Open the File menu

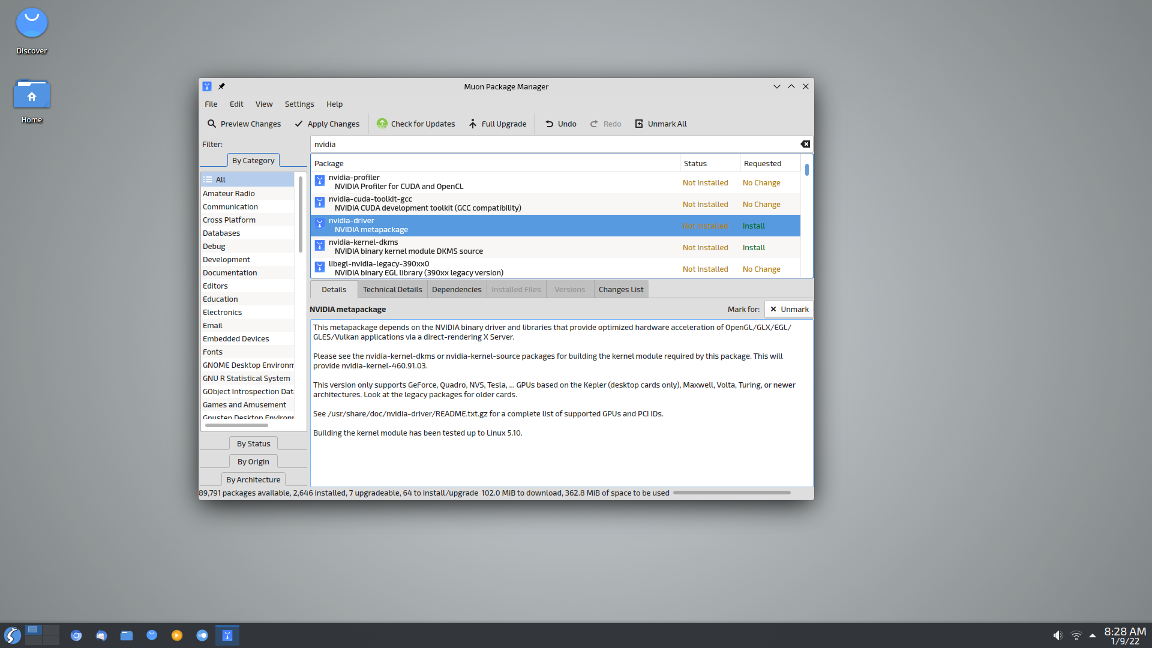click(211, 104)
